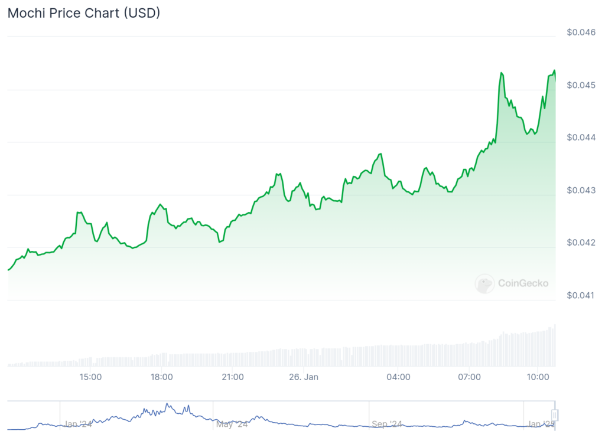Click the $0.043 price axis label
Viewport: 605px width, 441px height.
coord(581,191)
